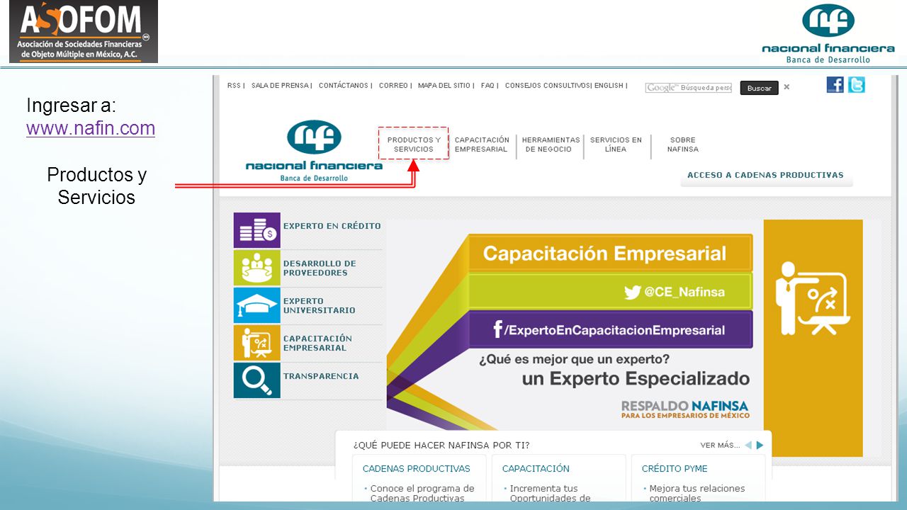
Task: Open the Facebook icon in the header
Action: [835, 85]
